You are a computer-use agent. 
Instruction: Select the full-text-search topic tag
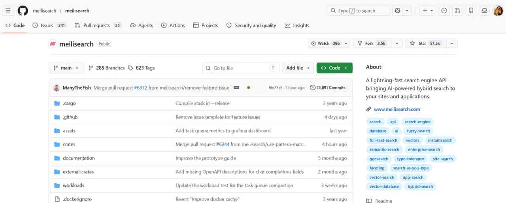point(383,140)
